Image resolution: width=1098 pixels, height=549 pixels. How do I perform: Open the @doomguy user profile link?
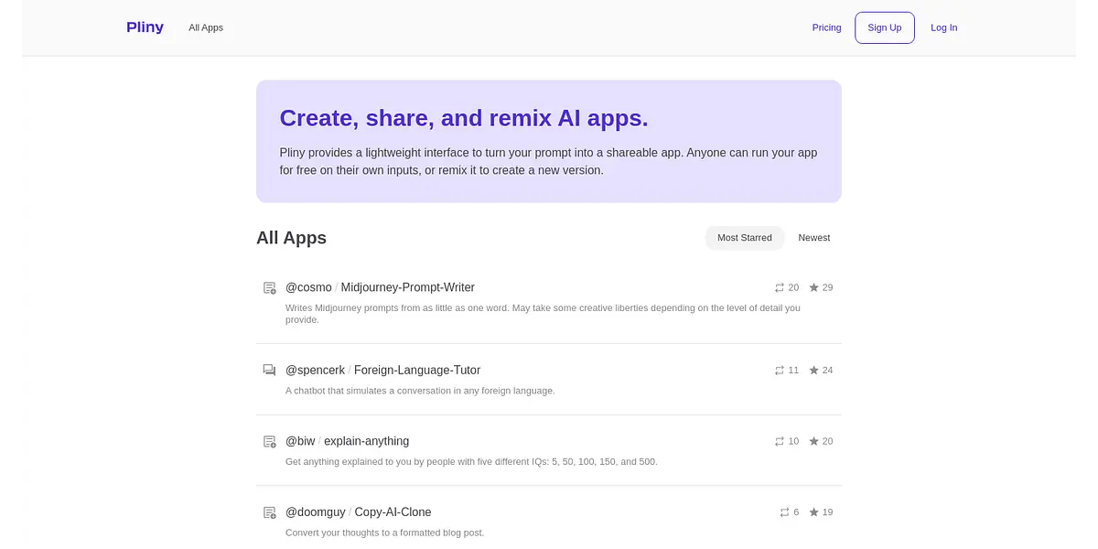point(315,512)
